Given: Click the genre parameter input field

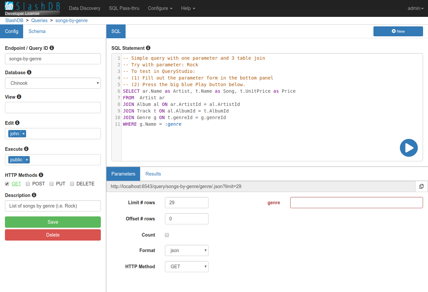Looking at the screenshot, I should [x=356, y=203].
